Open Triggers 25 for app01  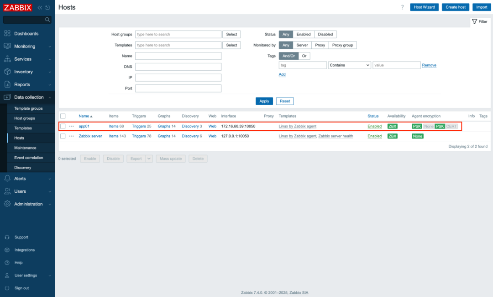[x=142, y=126]
